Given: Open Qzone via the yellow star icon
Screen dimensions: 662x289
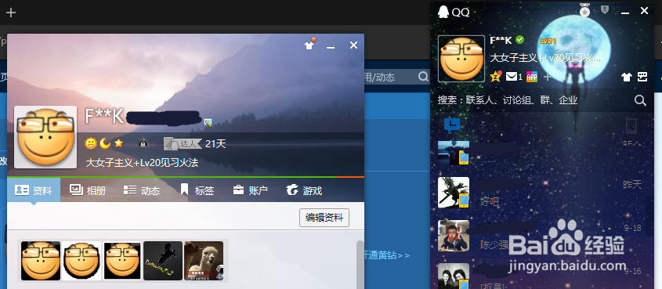Looking at the screenshot, I should pos(496,77).
